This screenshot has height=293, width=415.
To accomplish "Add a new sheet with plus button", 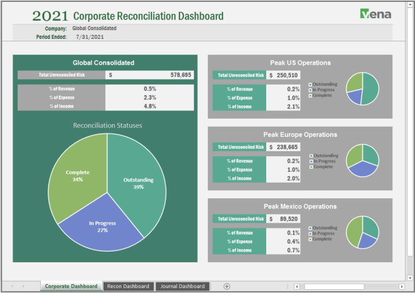I will tap(227, 286).
